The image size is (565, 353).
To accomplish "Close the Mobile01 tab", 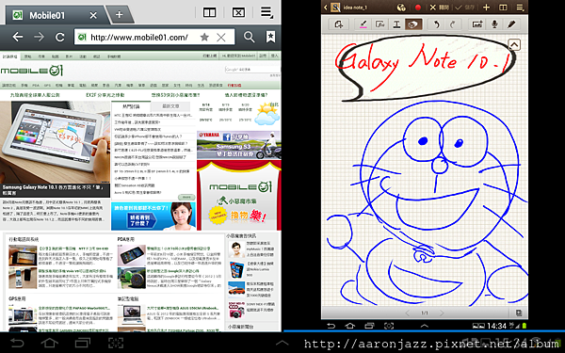I will (93, 15).
